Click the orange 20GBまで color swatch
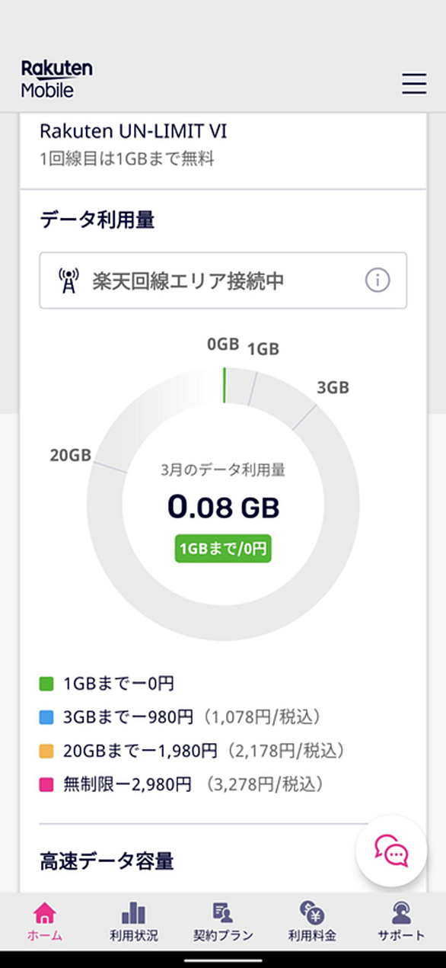The width and height of the screenshot is (446, 968). [47, 751]
